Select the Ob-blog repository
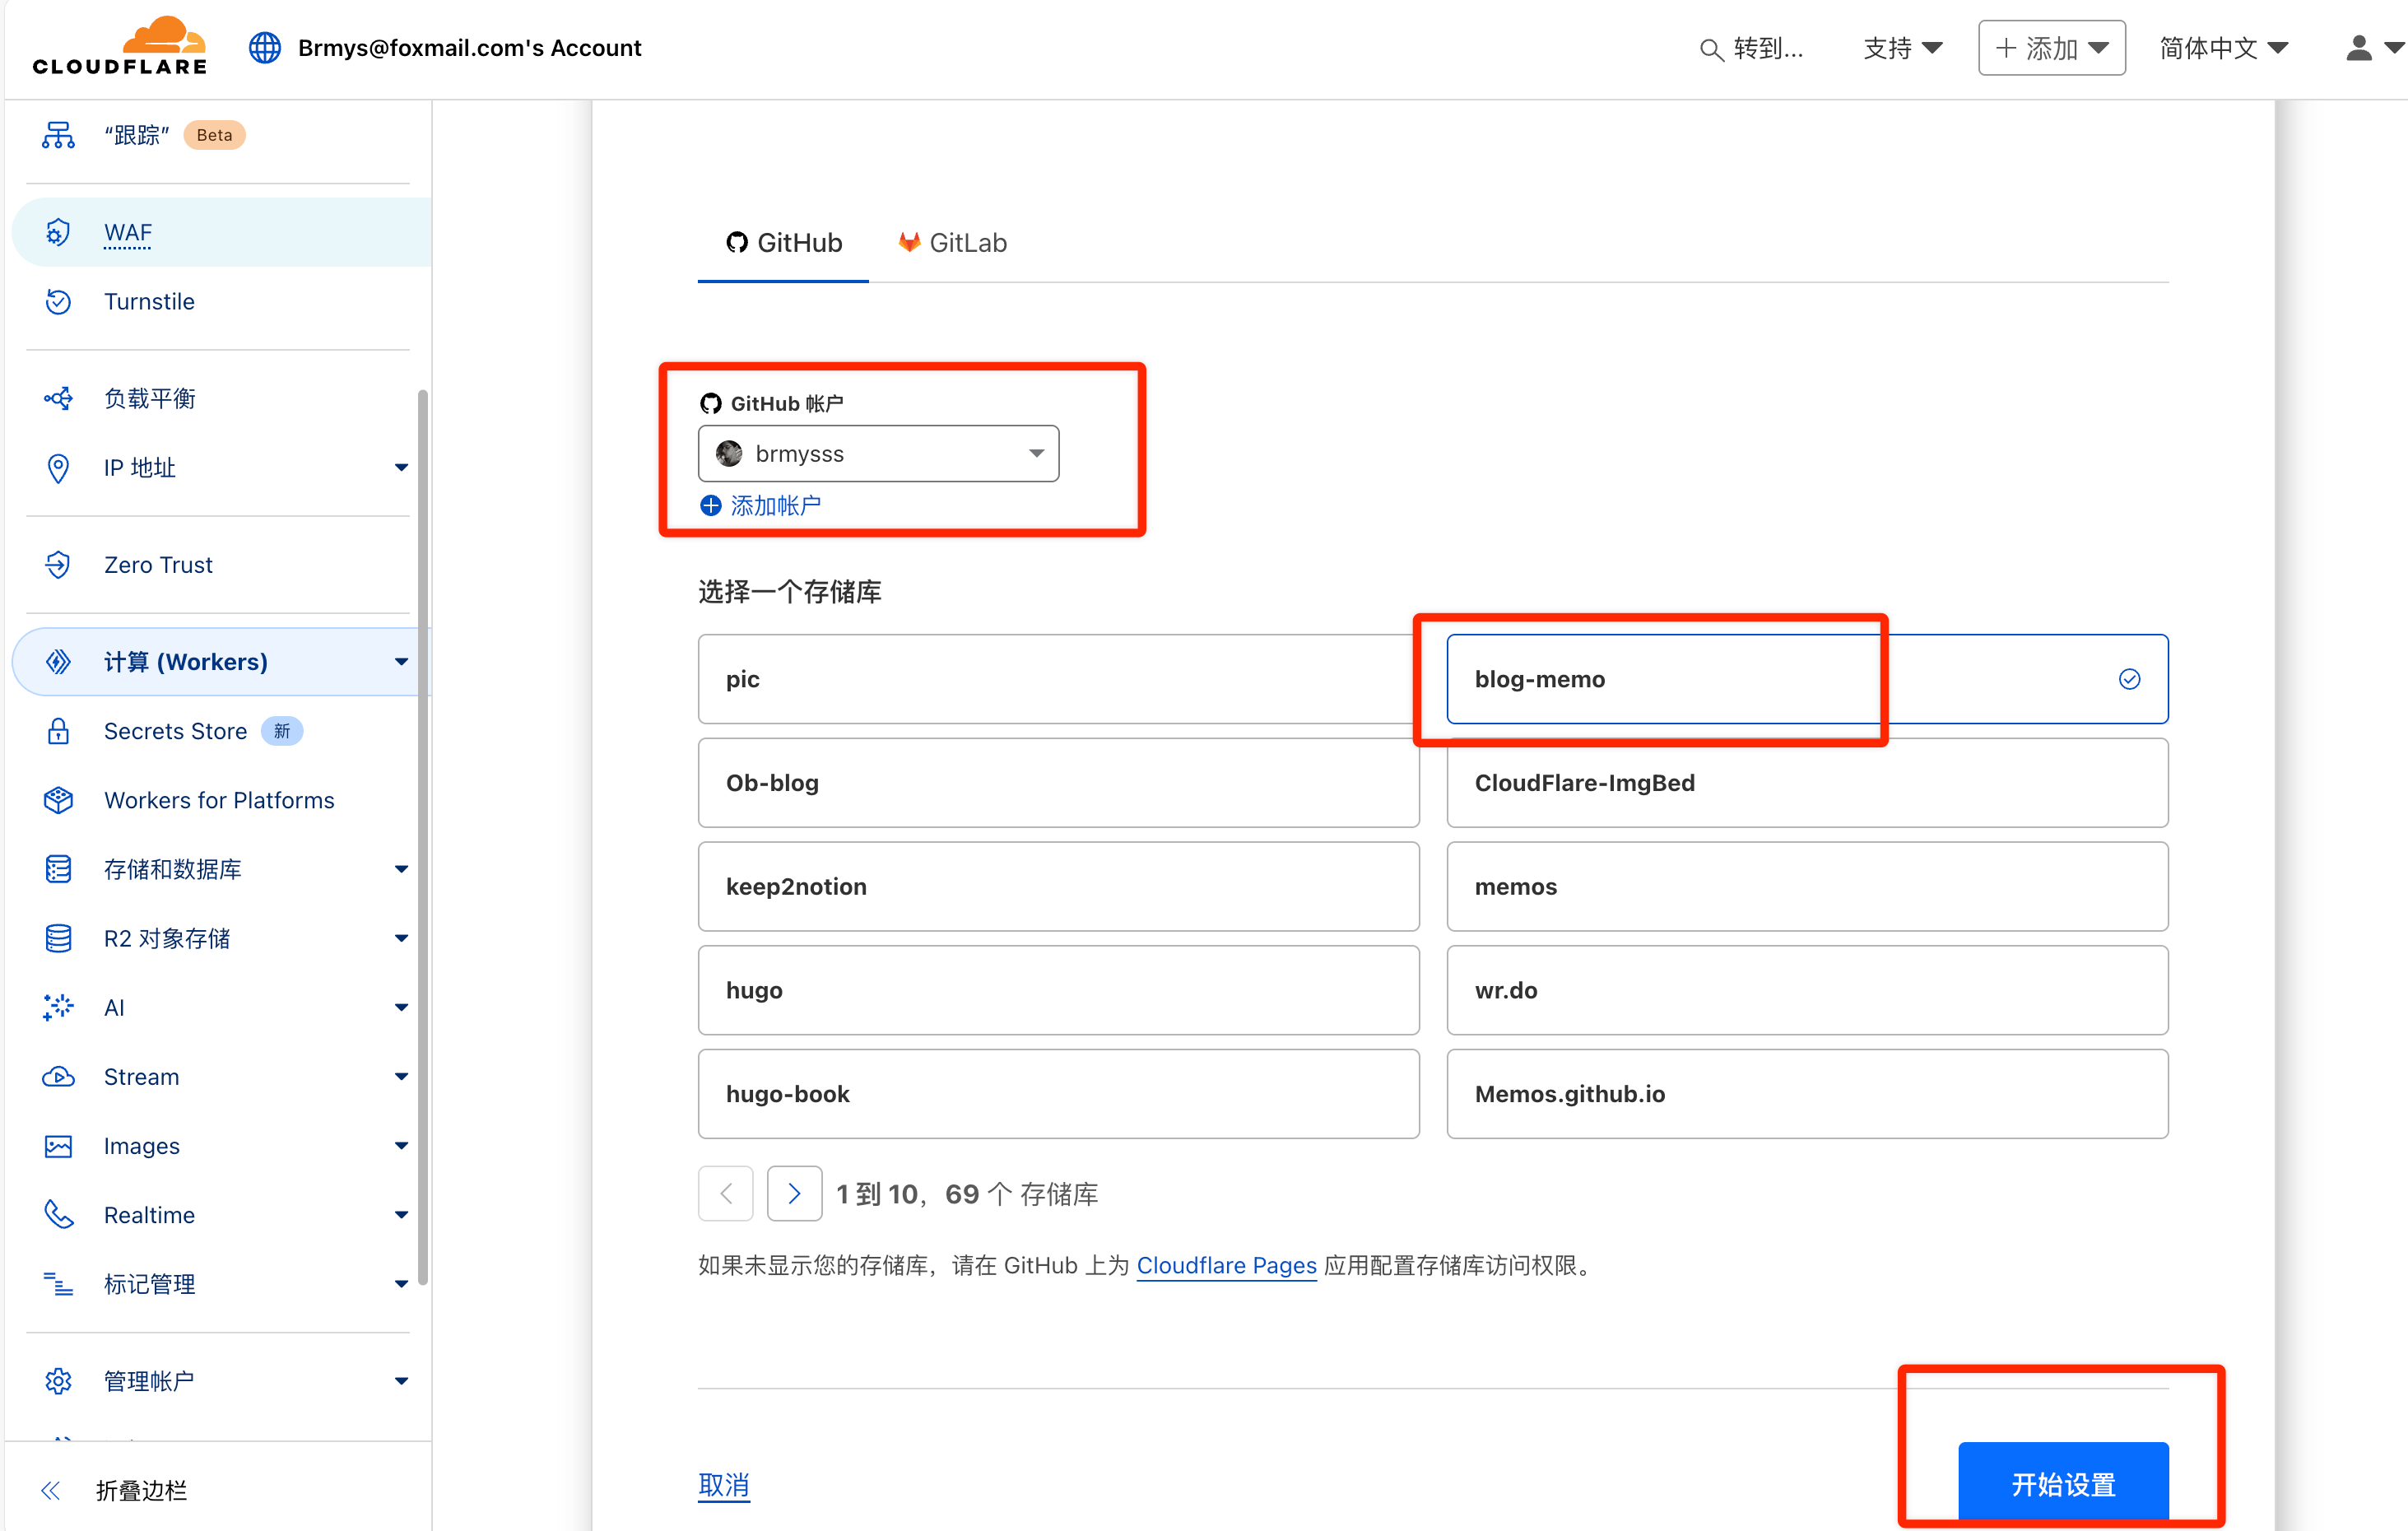Screen dimensions: 2408x1531 coord(1058,783)
